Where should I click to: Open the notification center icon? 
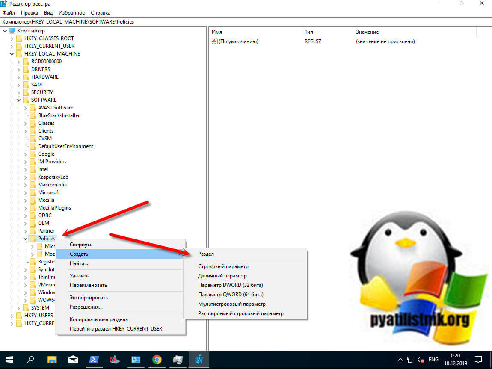pos(479,360)
